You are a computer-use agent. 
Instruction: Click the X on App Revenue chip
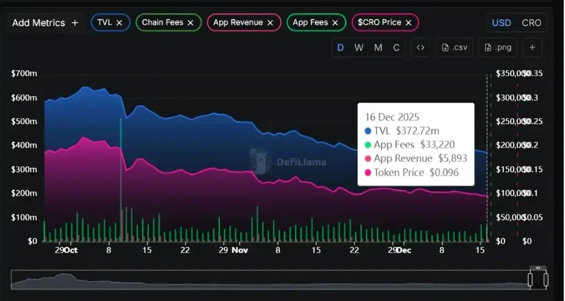tap(270, 23)
